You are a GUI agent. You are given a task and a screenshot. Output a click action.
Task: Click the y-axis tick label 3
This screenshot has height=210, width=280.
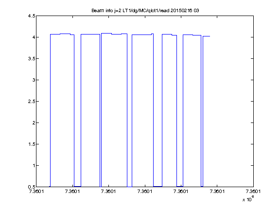(x=34, y=80)
